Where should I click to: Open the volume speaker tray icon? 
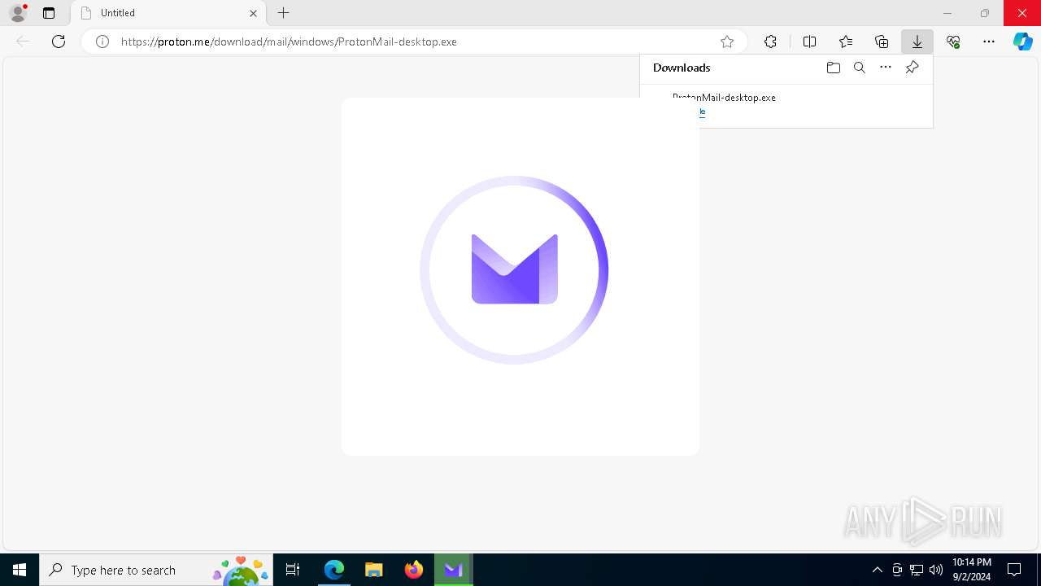936,570
